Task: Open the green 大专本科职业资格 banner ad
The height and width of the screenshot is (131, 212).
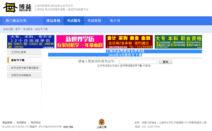Action: coord(178,42)
